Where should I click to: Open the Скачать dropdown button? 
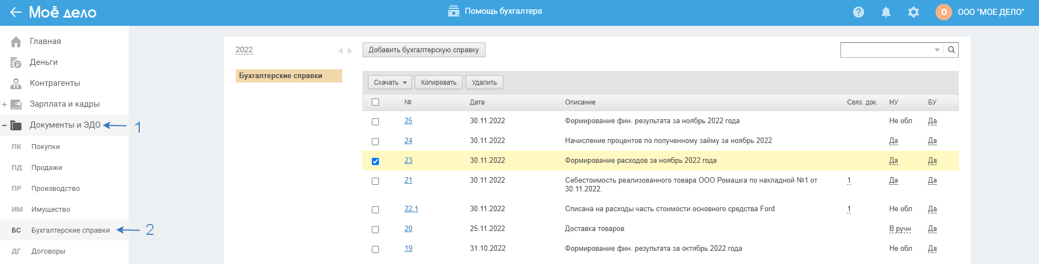(389, 82)
